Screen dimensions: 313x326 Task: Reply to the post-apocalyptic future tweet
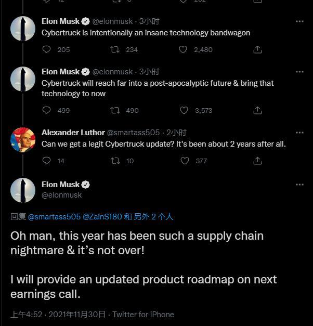point(47,110)
